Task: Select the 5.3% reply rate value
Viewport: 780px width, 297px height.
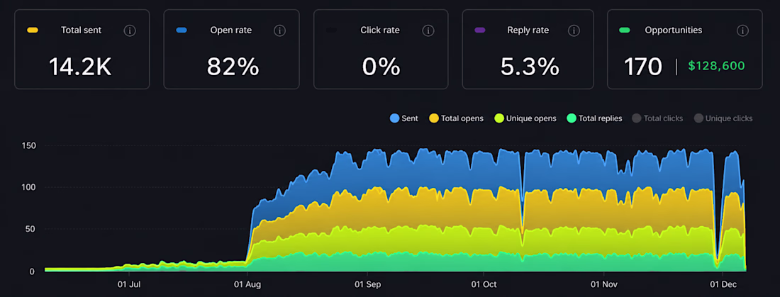Action: [x=530, y=67]
